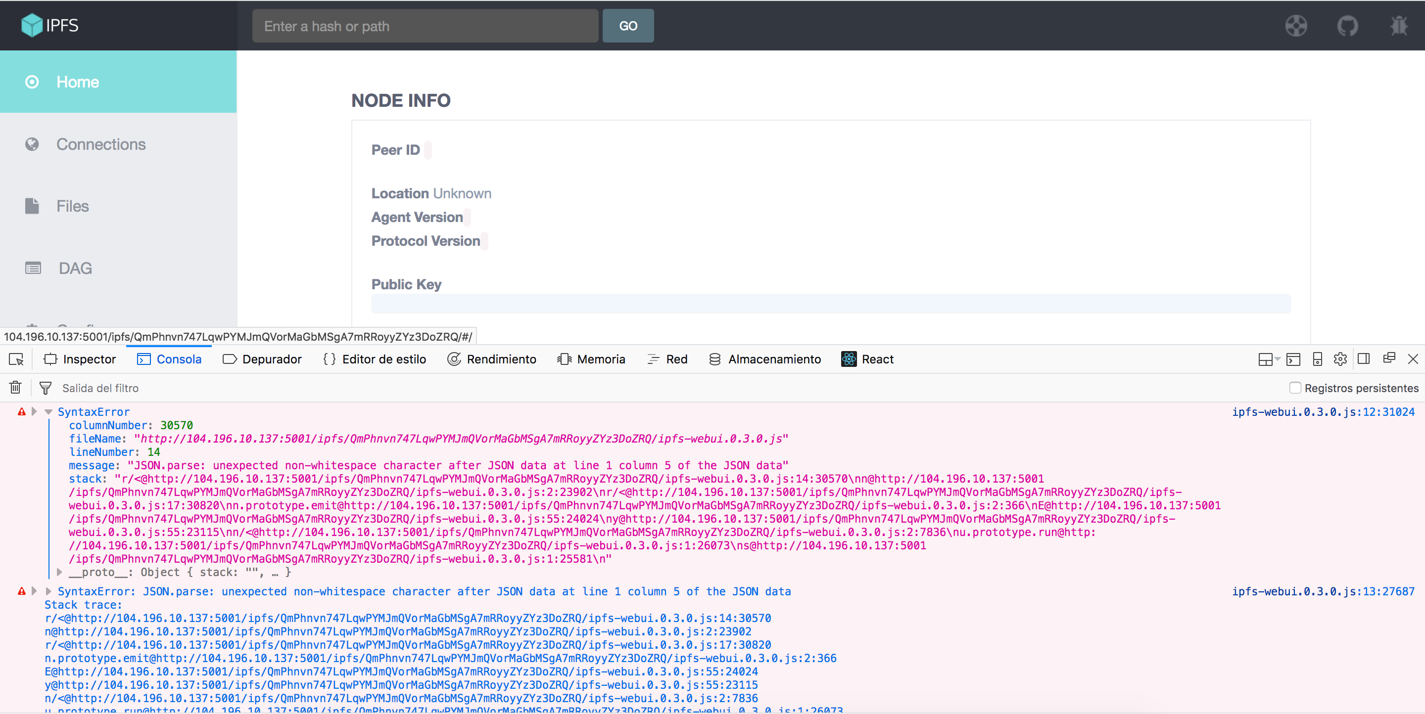Viewport: 1425px width, 714px height.
Task: Click the GO button
Action: click(x=628, y=25)
